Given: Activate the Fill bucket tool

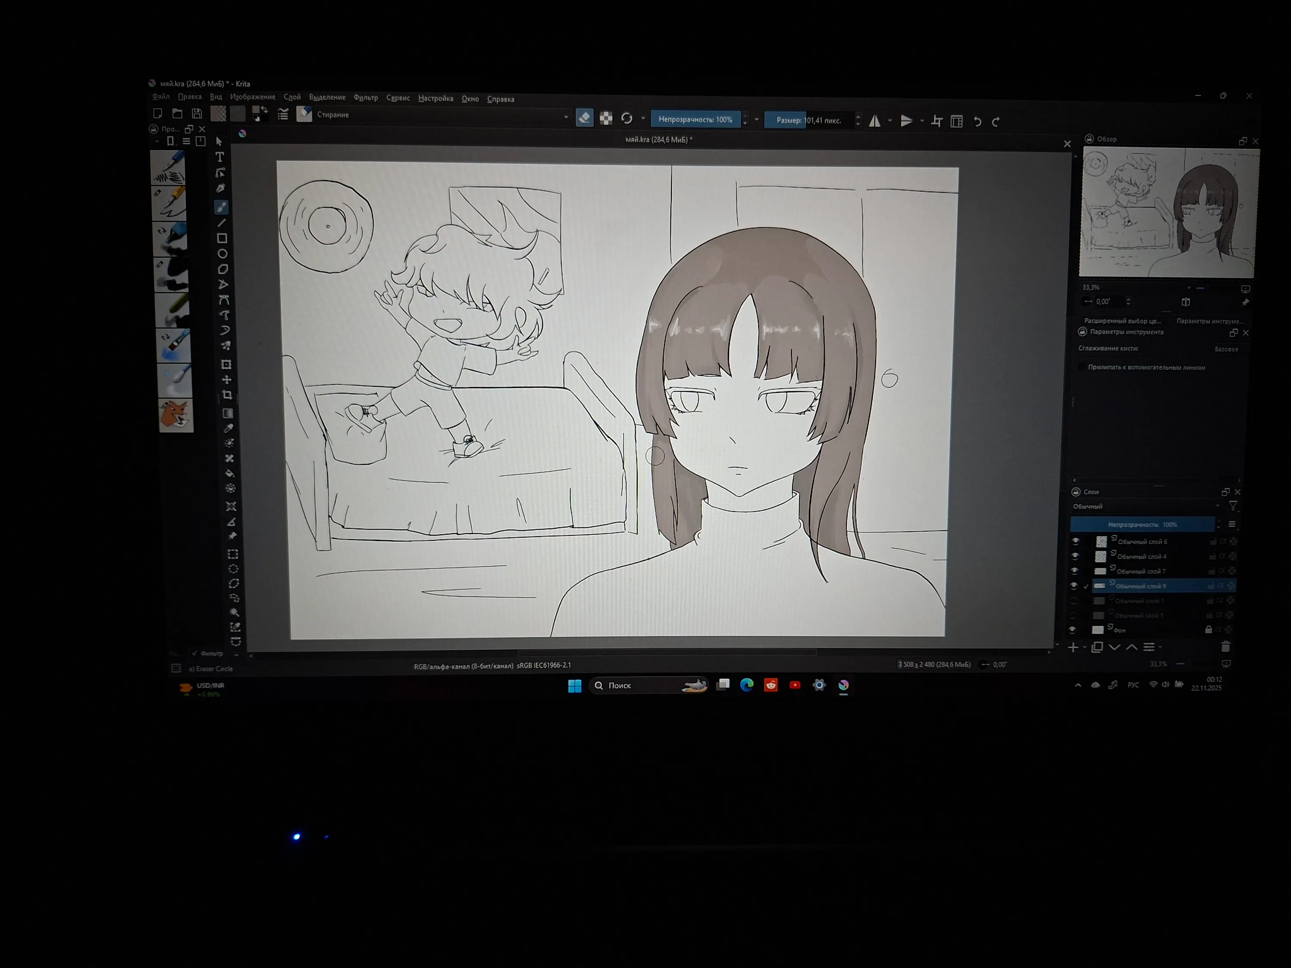Looking at the screenshot, I should pyautogui.click(x=230, y=473).
